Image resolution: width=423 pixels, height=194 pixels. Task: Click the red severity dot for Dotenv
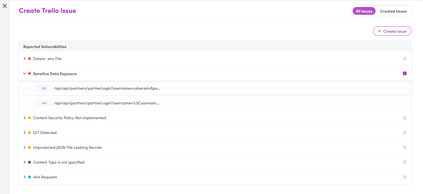29,59
